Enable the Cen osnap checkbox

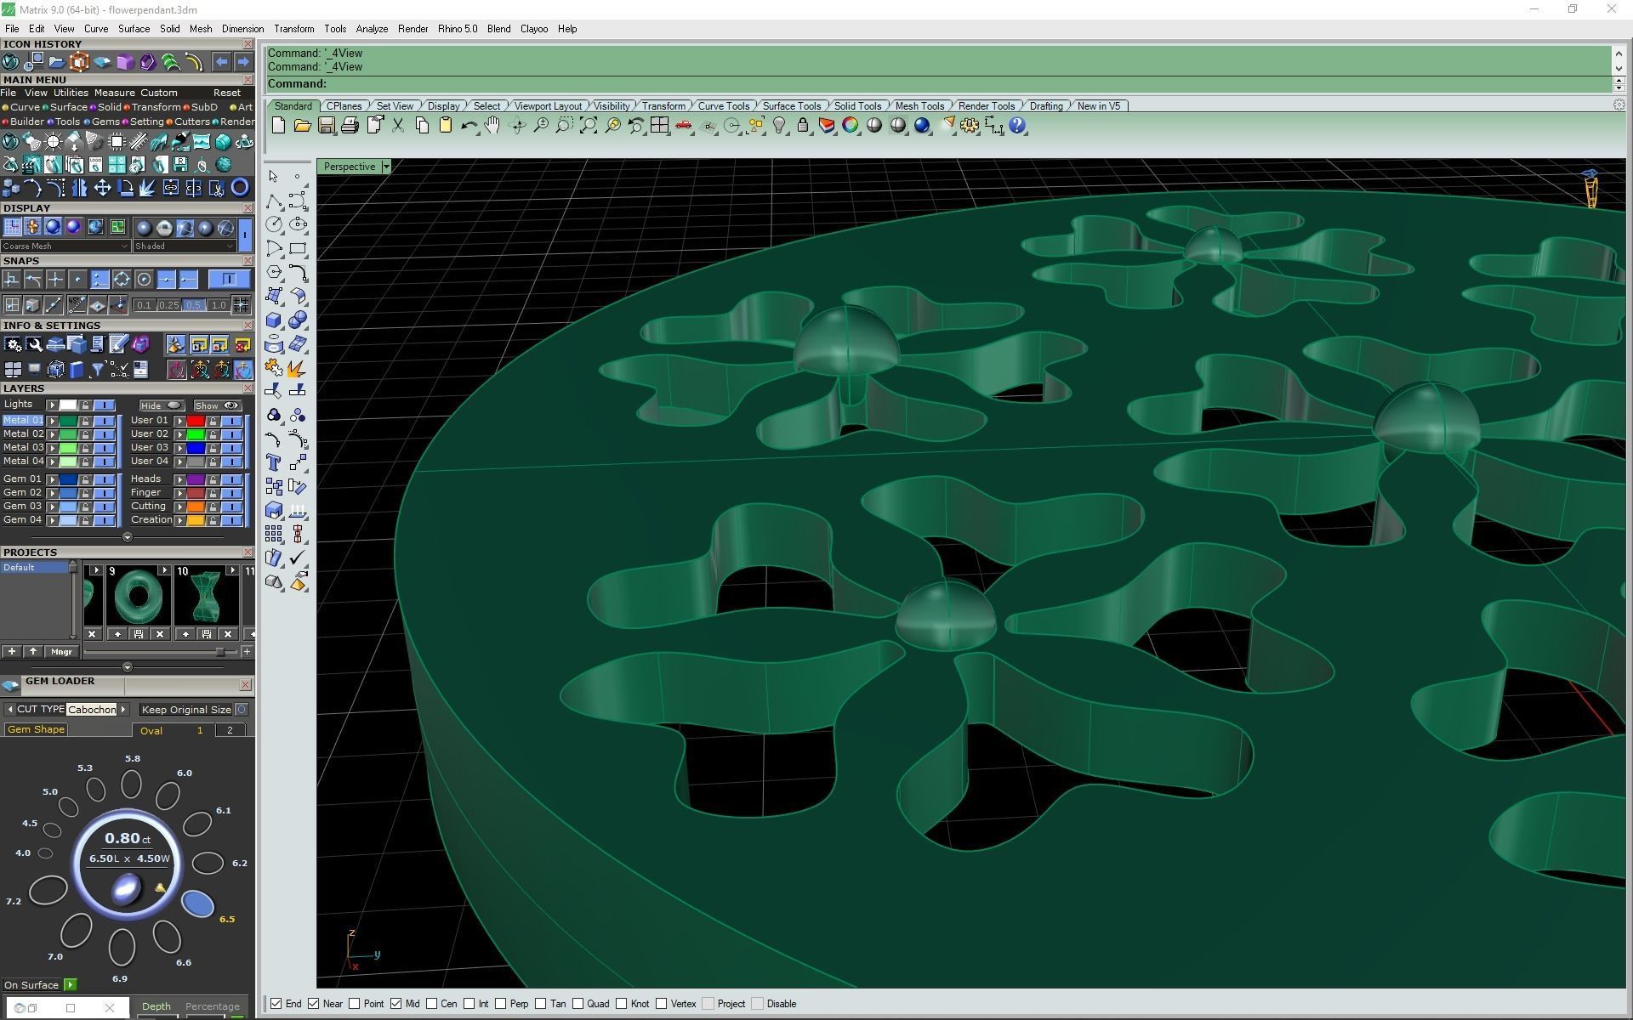432,1004
